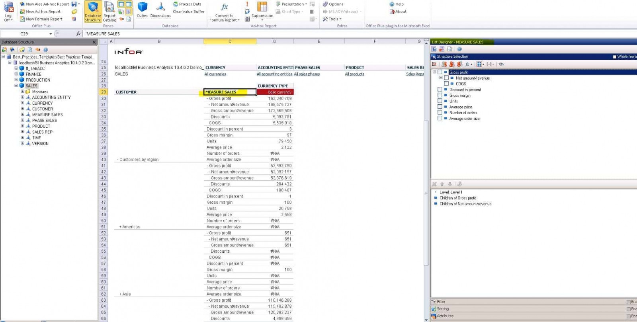
Task: Open Database Structure pane button
Action: pyautogui.click(x=92, y=12)
